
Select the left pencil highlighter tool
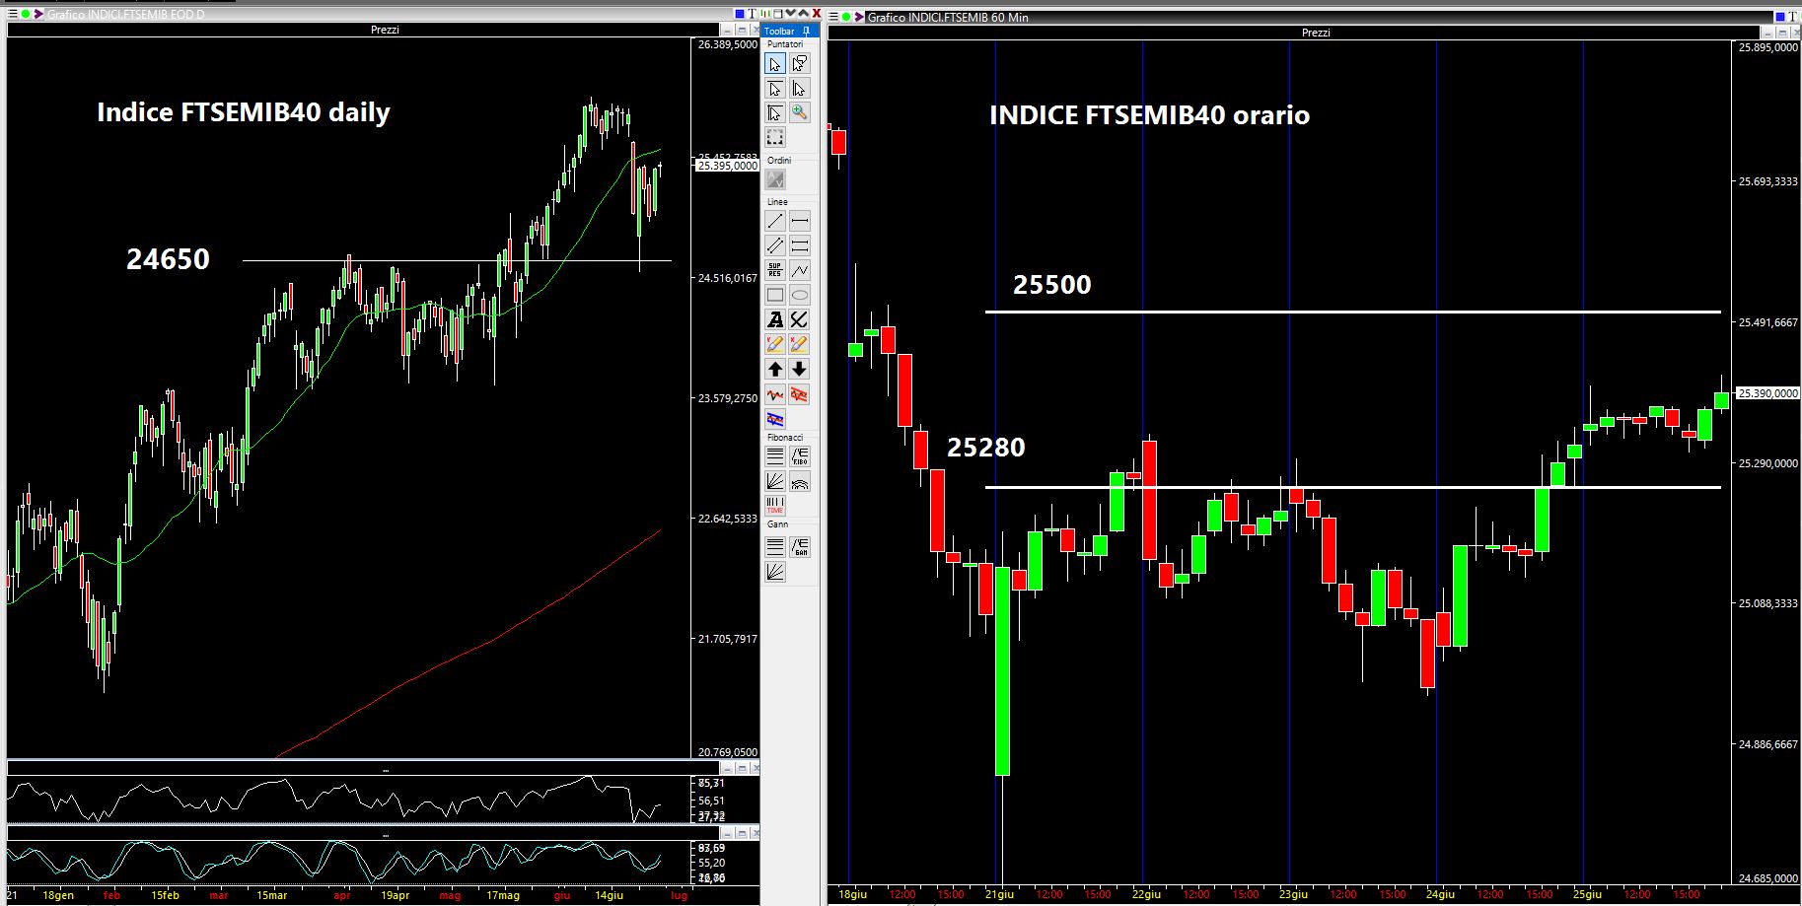pyautogui.click(x=775, y=344)
